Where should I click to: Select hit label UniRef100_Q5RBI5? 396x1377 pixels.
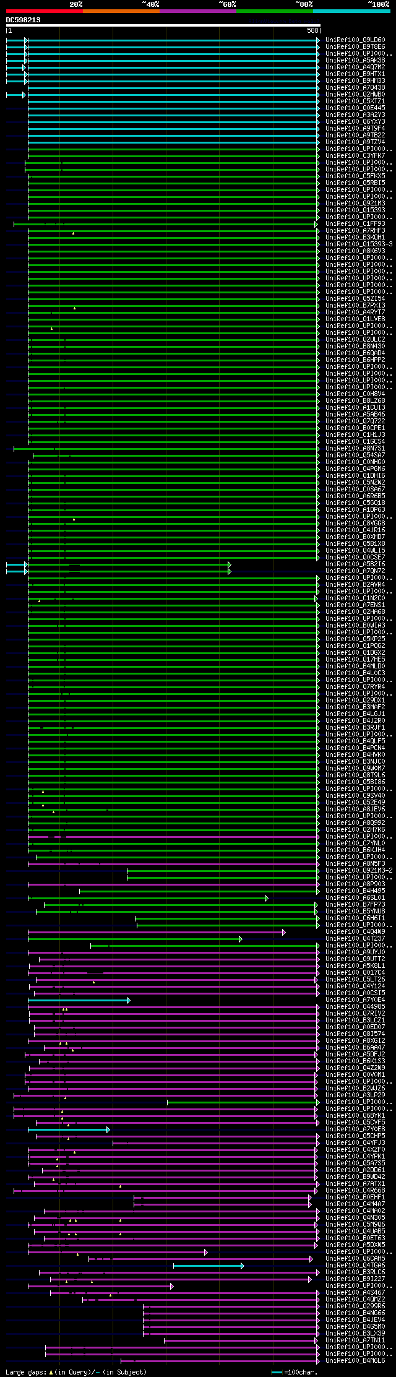click(x=355, y=183)
